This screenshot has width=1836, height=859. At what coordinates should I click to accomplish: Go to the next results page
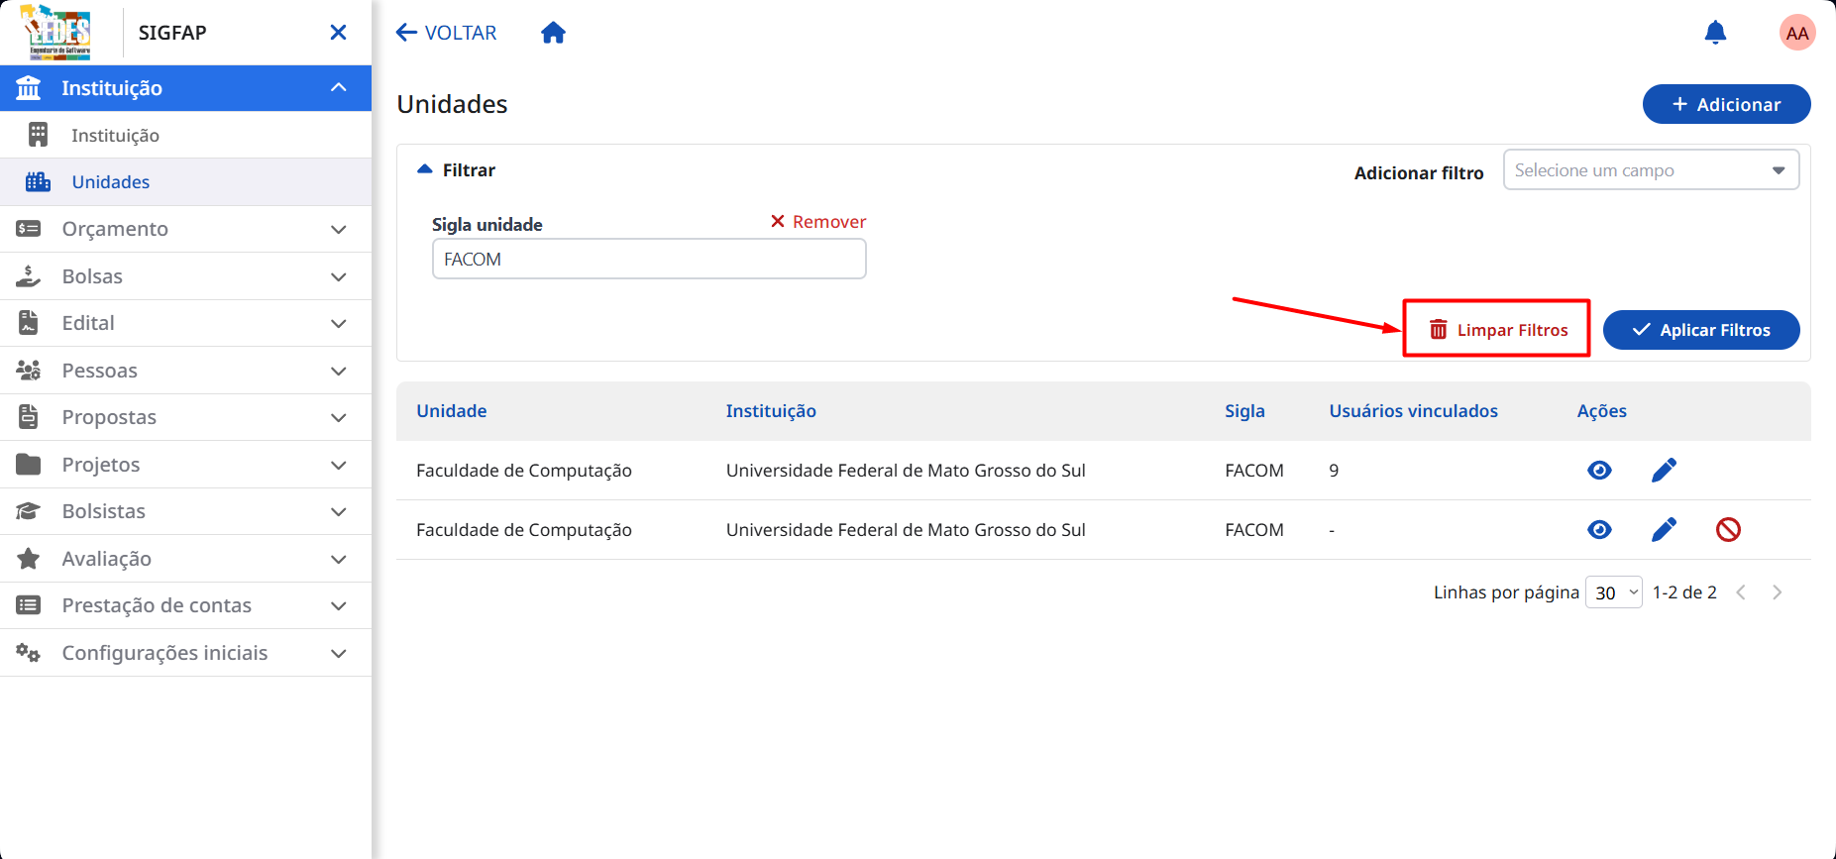pyautogui.click(x=1777, y=592)
